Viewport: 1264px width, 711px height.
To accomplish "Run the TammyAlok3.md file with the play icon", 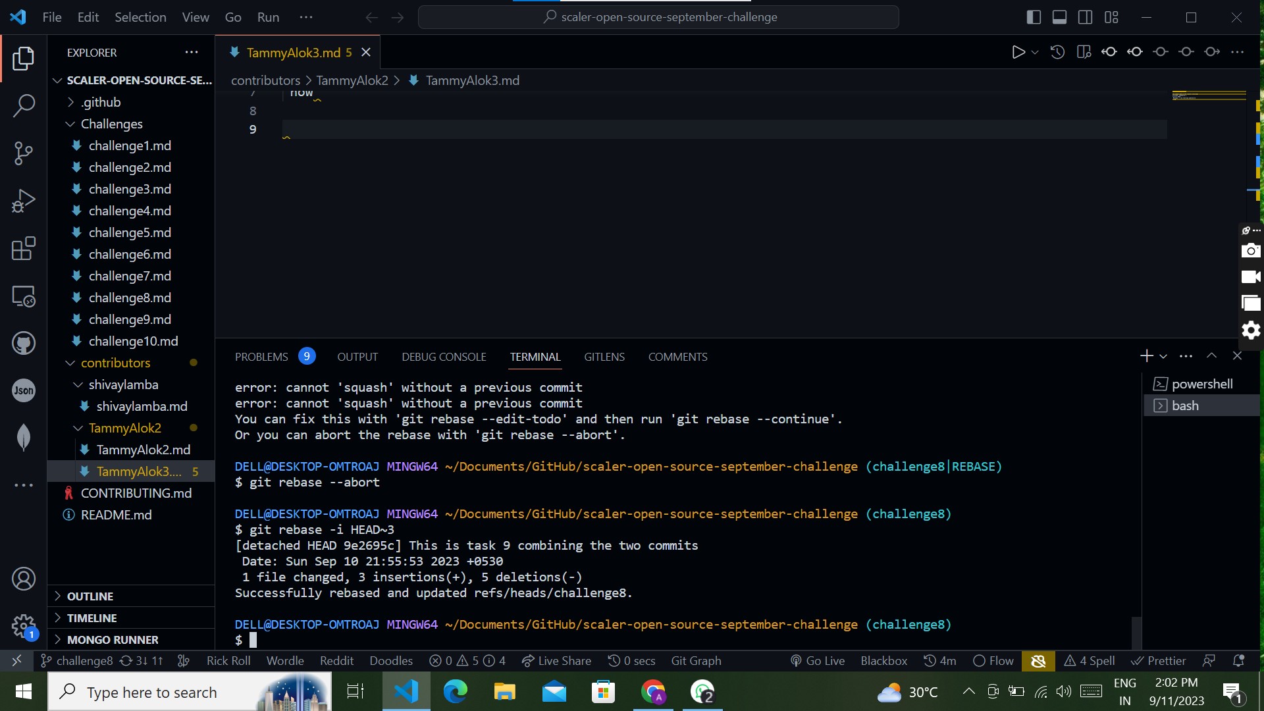I will click(x=1018, y=51).
